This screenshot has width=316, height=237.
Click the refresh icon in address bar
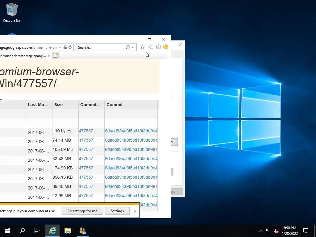(x=70, y=47)
